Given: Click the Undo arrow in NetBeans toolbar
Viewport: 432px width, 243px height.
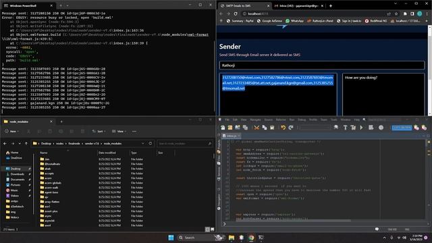Looking at the screenshot, I should pyautogui.click(x=283, y=128).
